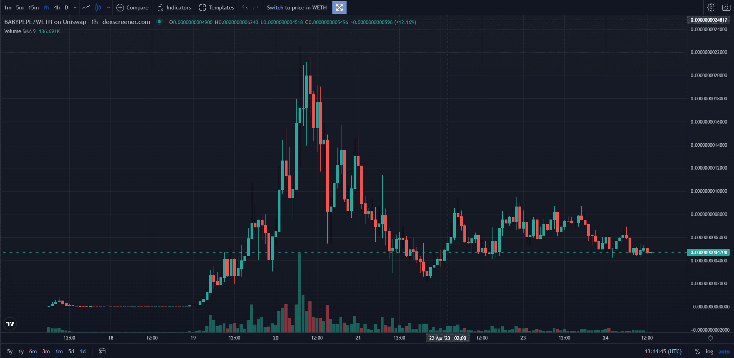Set the range to 5d
The height and width of the screenshot is (358, 734).
(x=71, y=351)
